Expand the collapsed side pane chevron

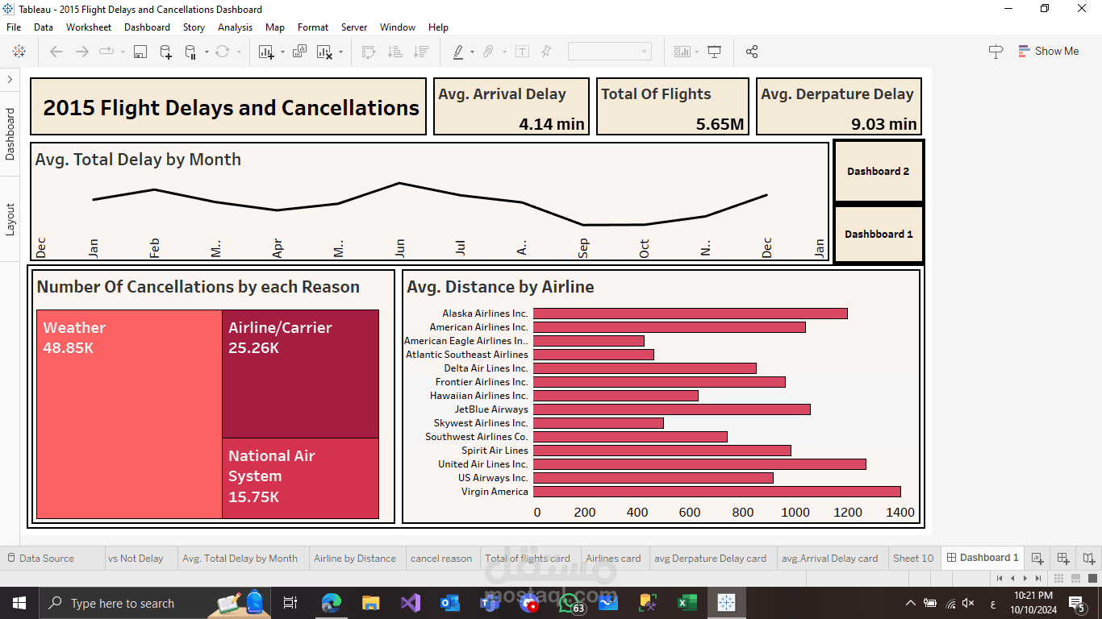point(9,79)
